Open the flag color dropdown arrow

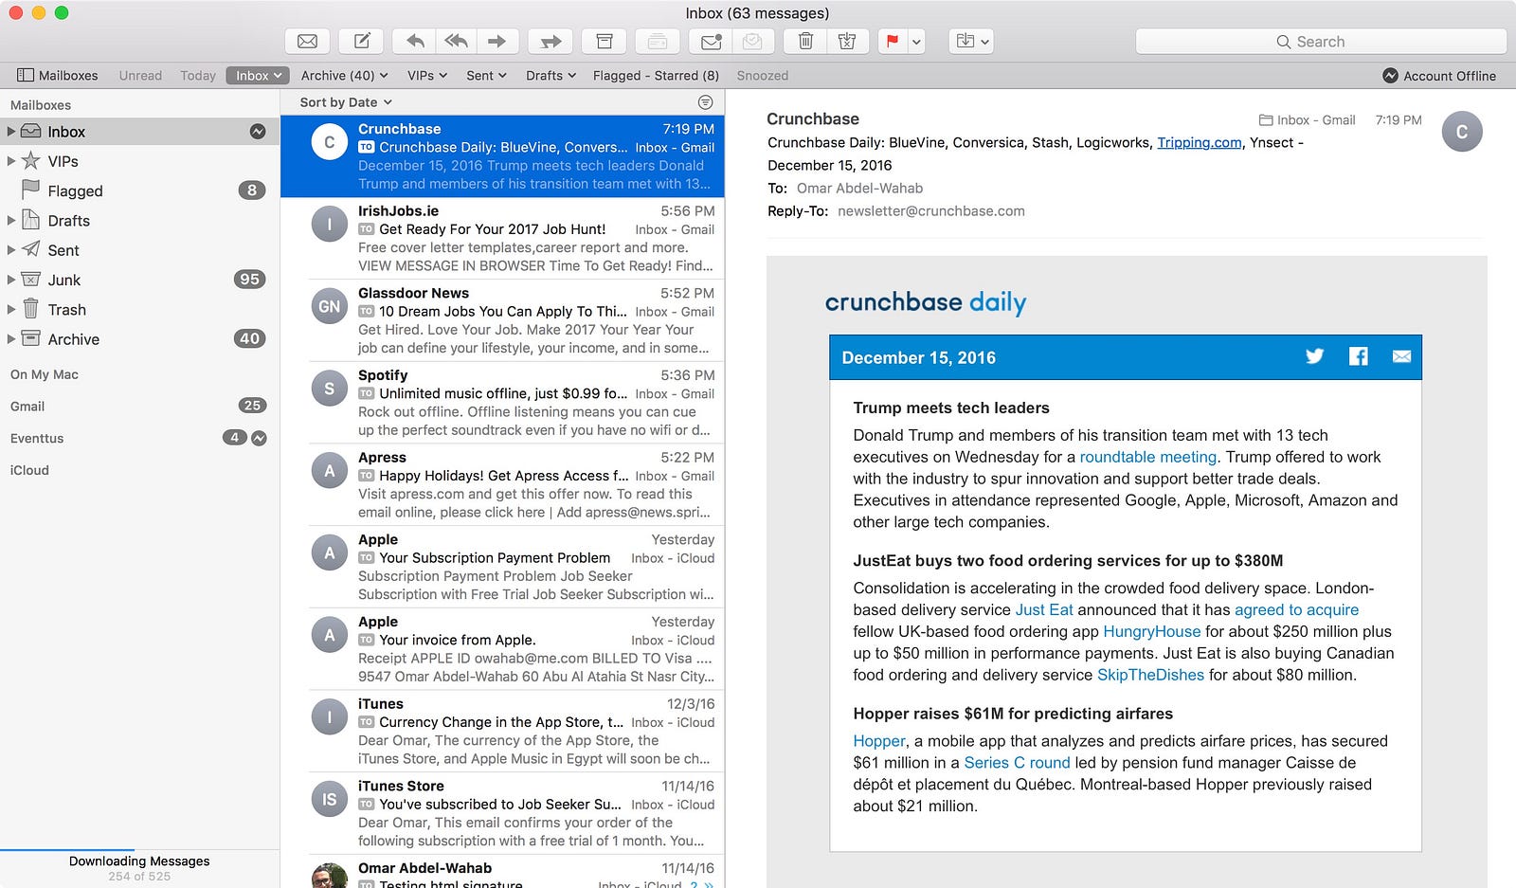pos(916,41)
